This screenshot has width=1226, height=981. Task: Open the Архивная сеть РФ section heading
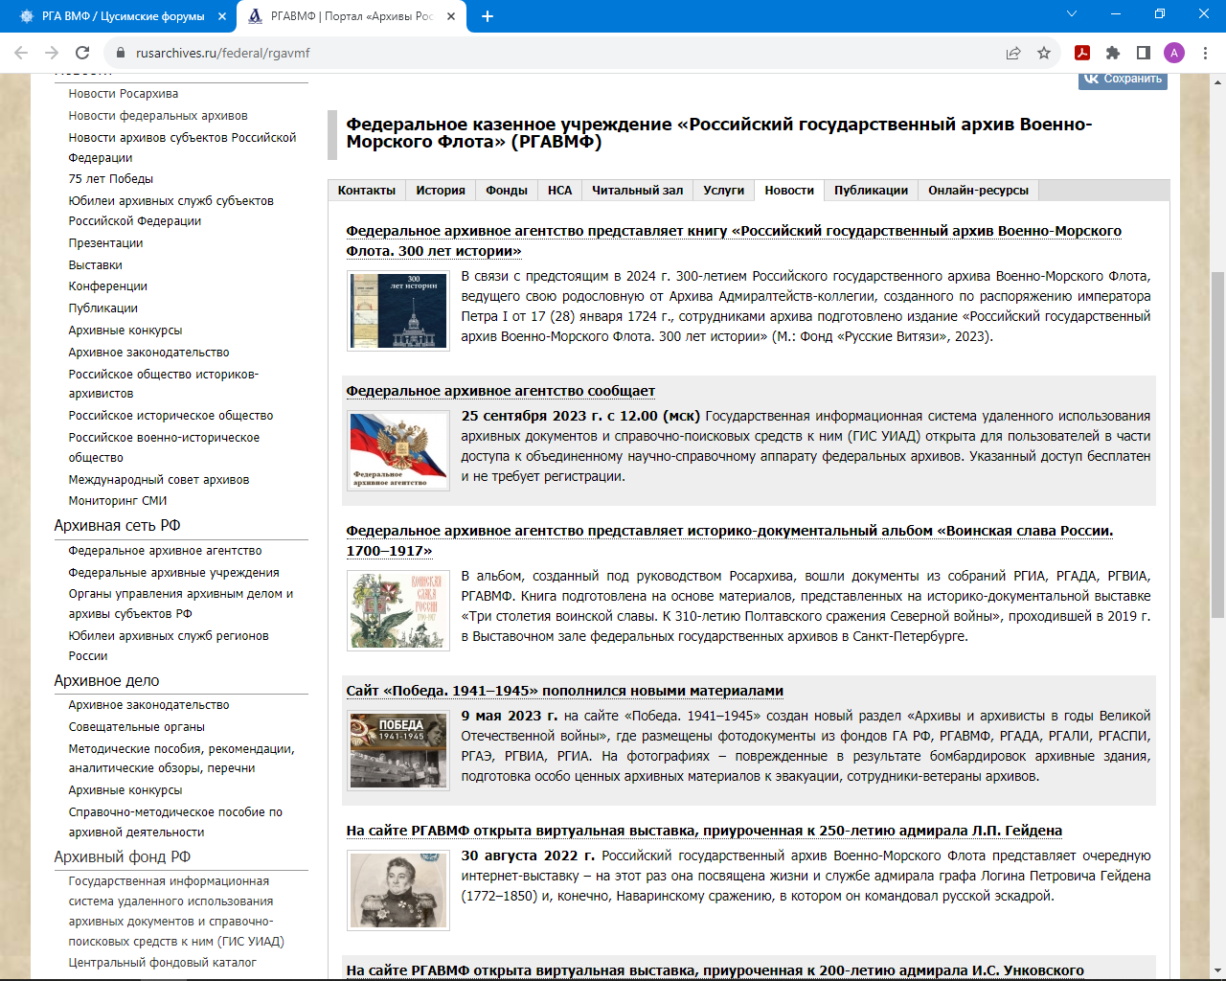pos(117,526)
